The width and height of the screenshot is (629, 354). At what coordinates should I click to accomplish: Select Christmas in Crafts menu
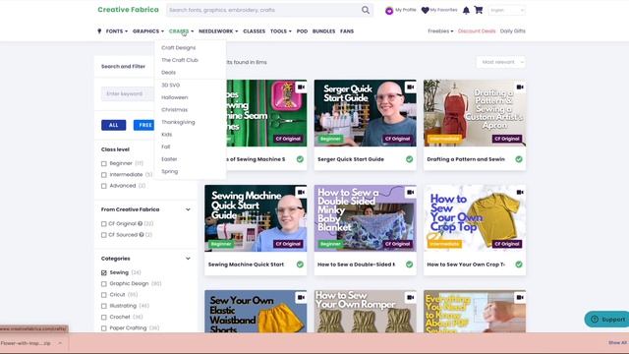point(174,110)
